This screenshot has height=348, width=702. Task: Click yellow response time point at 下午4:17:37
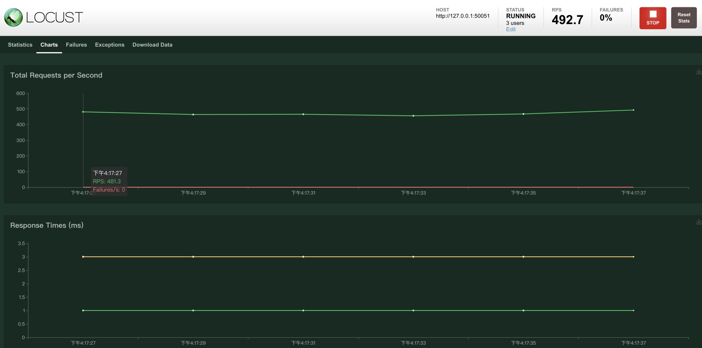[x=633, y=257]
